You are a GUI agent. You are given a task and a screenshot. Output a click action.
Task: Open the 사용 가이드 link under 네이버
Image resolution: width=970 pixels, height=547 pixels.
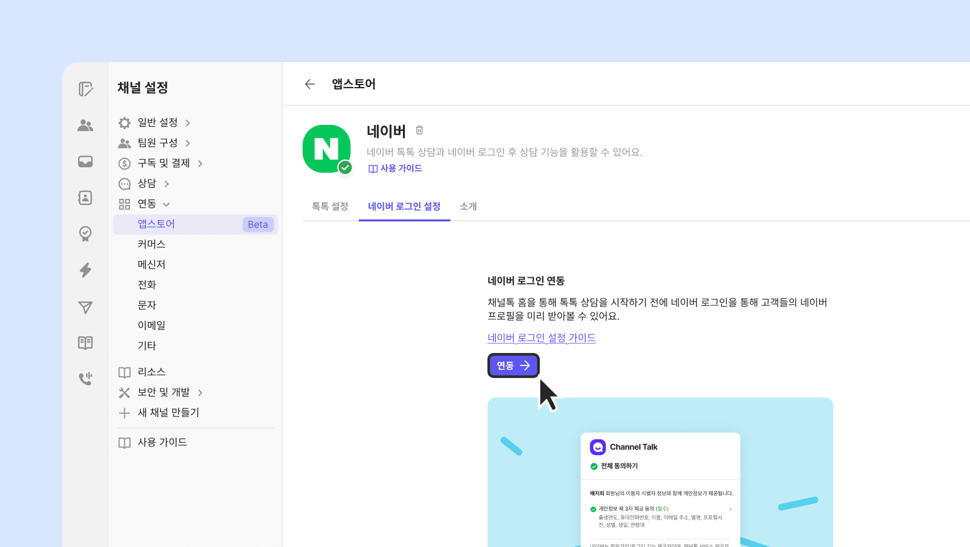[x=395, y=168]
